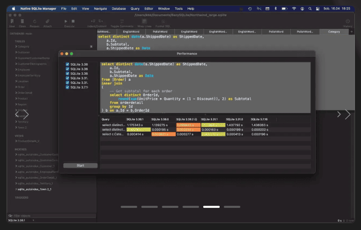This screenshot has height=230, width=361.
Task: Click the user account menu bar icon
Action: pos(302,9)
